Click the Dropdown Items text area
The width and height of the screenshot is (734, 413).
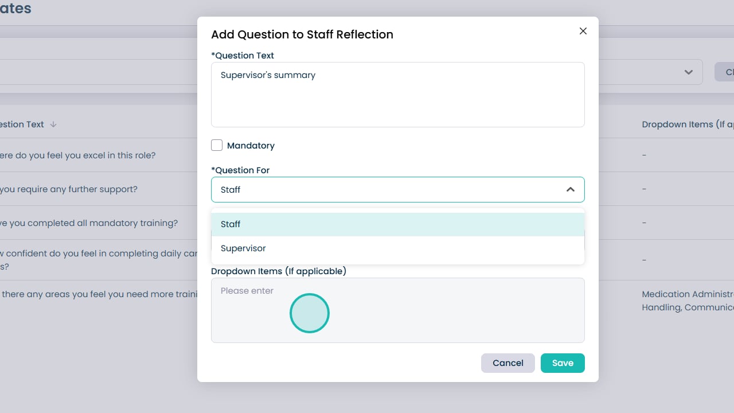click(397, 310)
